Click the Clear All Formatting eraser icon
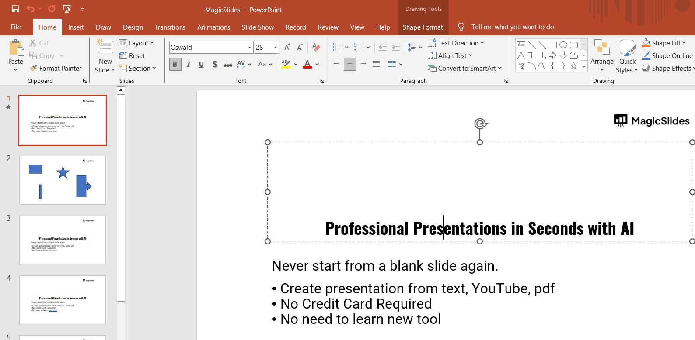This screenshot has height=340, width=695. pyautogui.click(x=316, y=47)
